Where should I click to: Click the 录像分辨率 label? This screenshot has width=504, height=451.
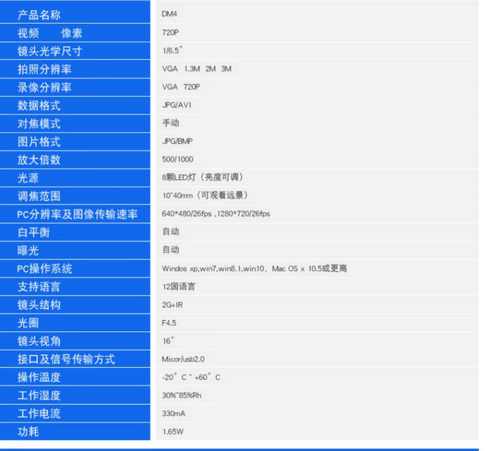coord(44,88)
